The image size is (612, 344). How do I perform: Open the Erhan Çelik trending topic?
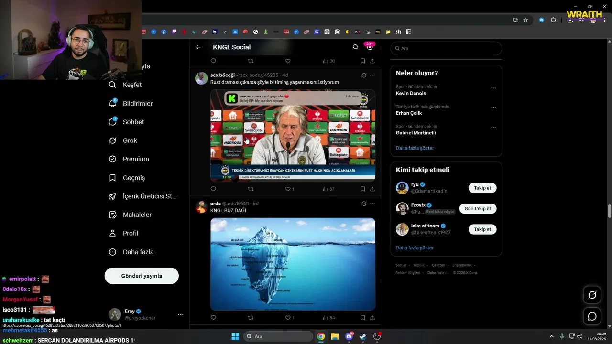click(x=409, y=113)
